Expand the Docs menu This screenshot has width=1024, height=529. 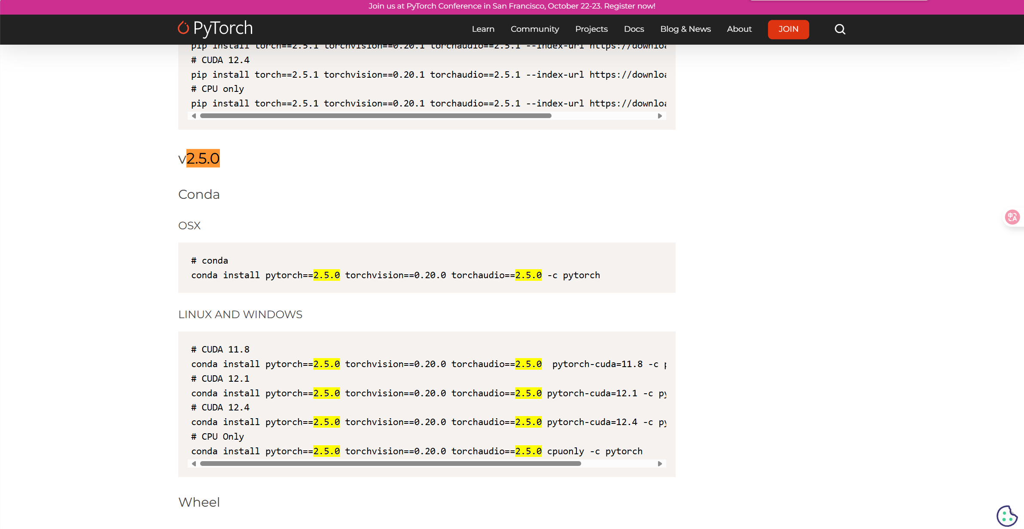coord(634,29)
